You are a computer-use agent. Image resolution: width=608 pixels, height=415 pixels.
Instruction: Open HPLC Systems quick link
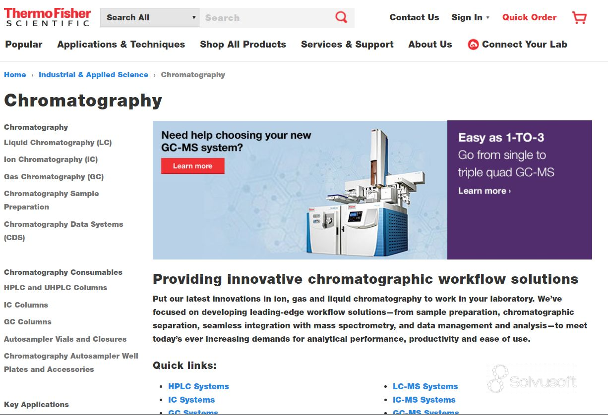click(x=198, y=386)
